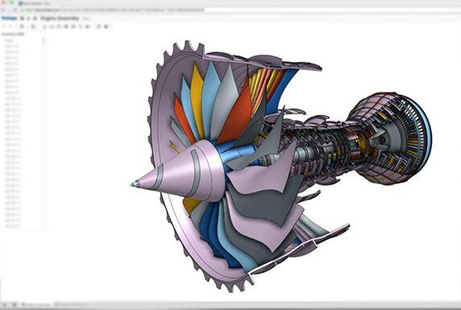
Task: Click the branch label after Engine Assembly title
Action: coord(85,19)
